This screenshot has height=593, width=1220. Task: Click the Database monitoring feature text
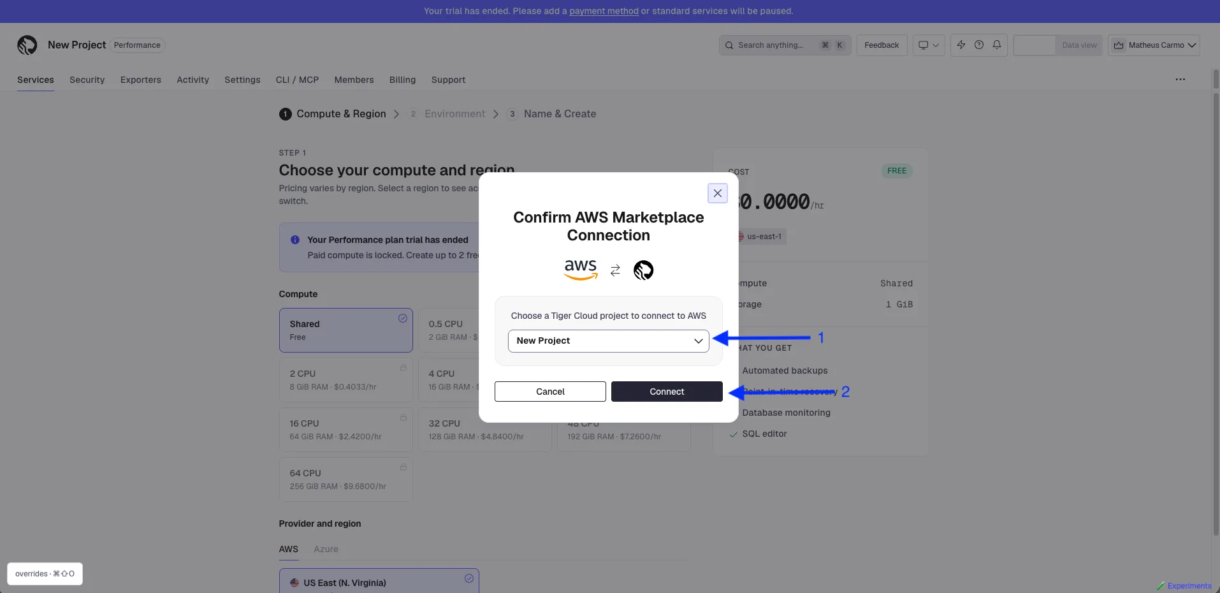(x=786, y=413)
